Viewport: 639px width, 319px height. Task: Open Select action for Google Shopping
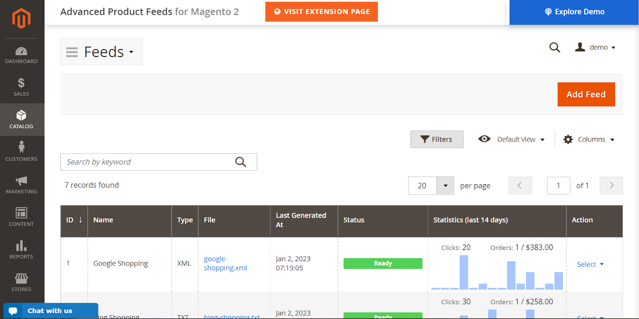pos(590,264)
